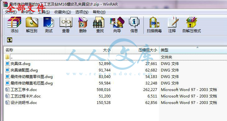Open the 收藏夹(O) menu
The height and width of the screenshot is (121, 227).
pos(62,12)
